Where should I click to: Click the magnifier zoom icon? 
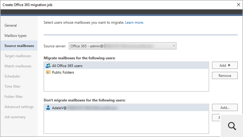[x=232, y=126]
